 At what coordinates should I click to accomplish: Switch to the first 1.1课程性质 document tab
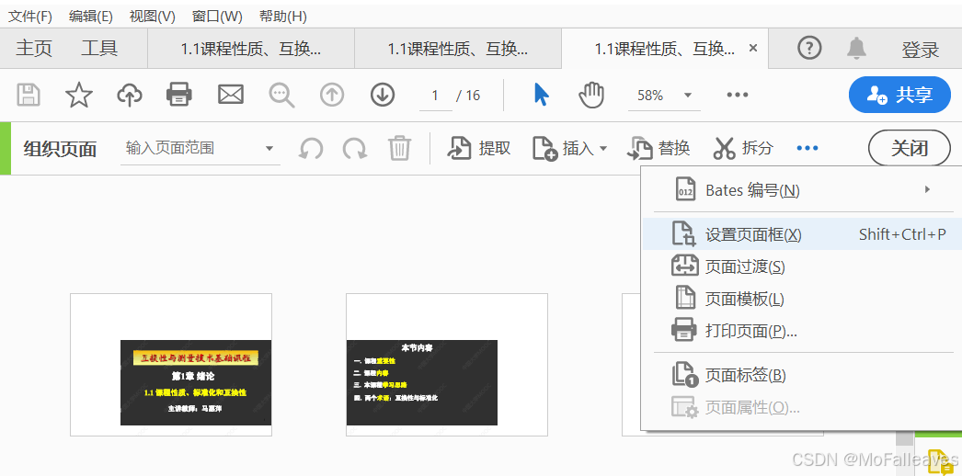click(x=251, y=49)
